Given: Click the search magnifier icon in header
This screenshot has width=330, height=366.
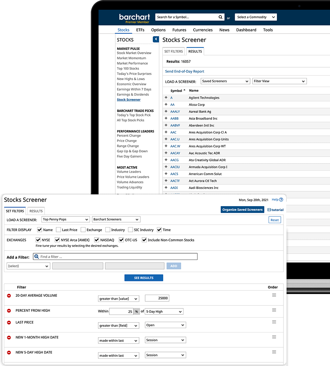Looking at the screenshot, I should click(220, 17).
